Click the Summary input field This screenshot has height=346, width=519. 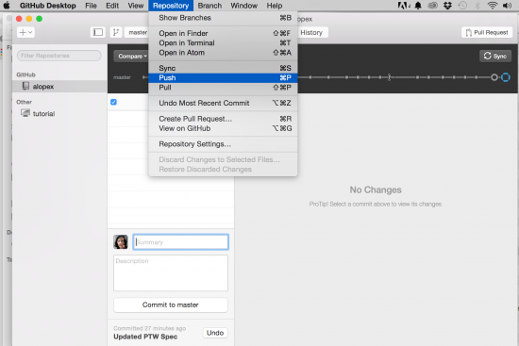pos(181,242)
